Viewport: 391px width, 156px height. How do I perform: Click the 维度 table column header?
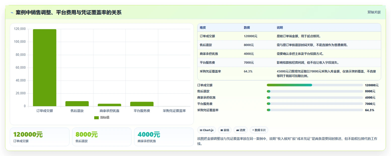pyautogui.click(x=203, y=28)
